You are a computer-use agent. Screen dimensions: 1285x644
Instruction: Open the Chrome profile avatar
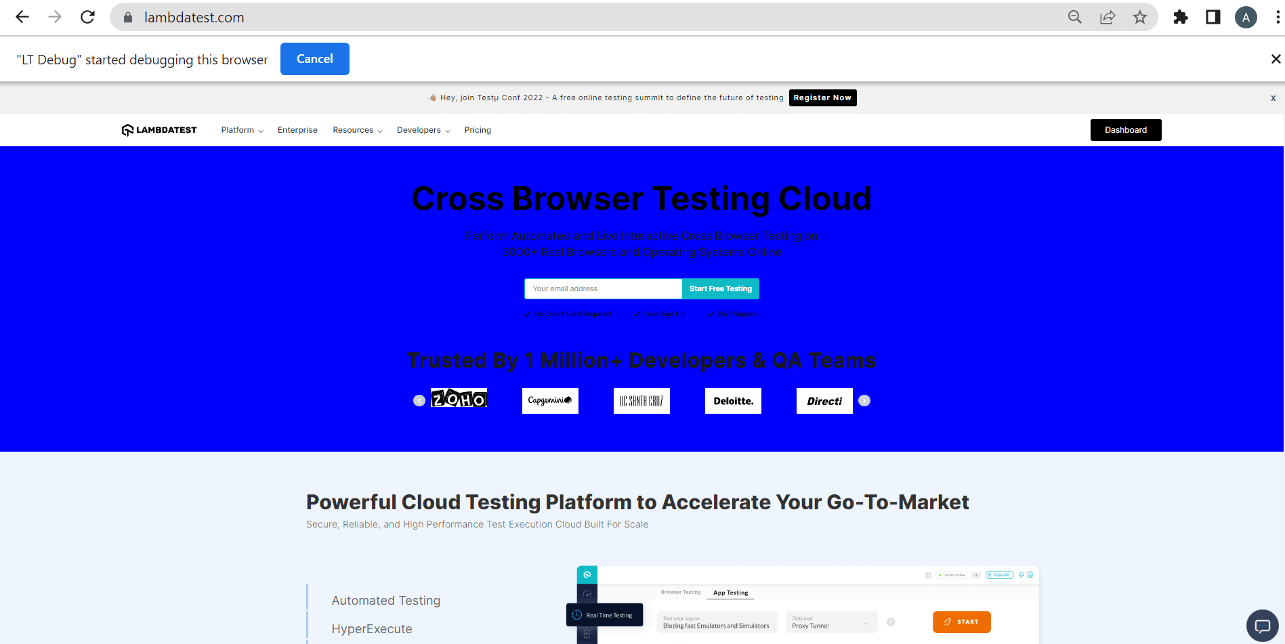[x=1246, y=17]
